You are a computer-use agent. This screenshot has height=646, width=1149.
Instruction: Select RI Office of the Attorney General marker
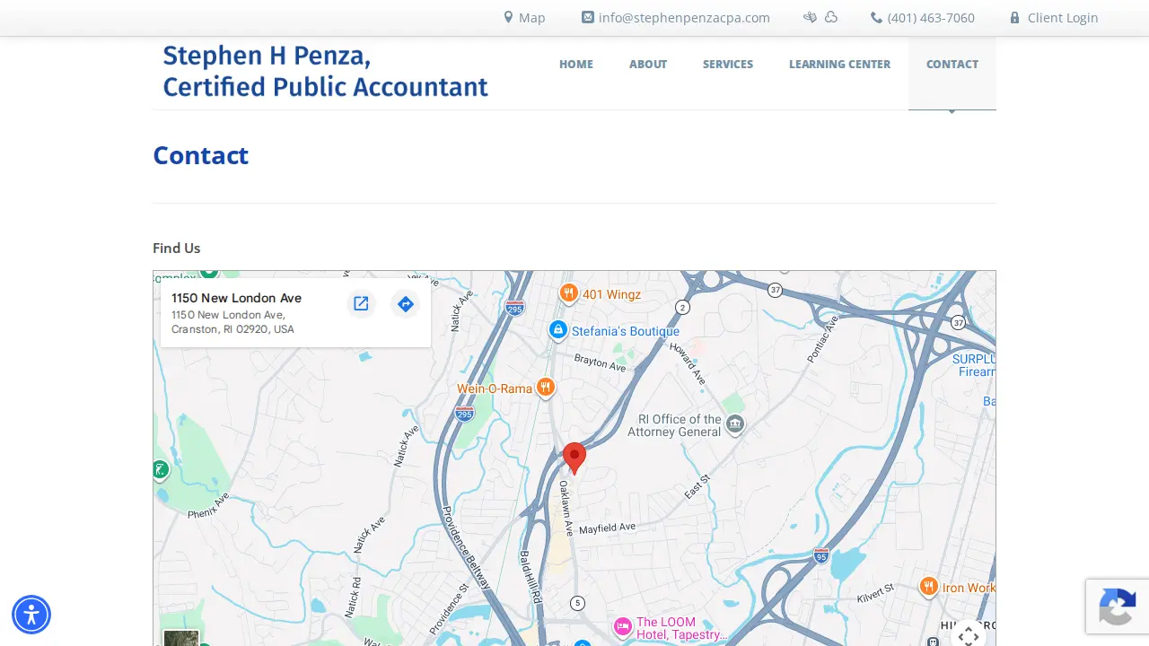(x=735, y=423)
